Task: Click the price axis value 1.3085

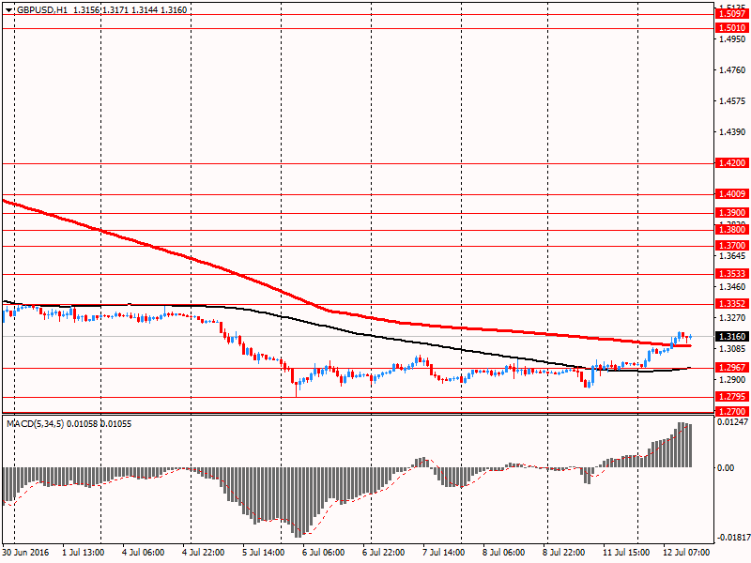Action: [733, 349]
